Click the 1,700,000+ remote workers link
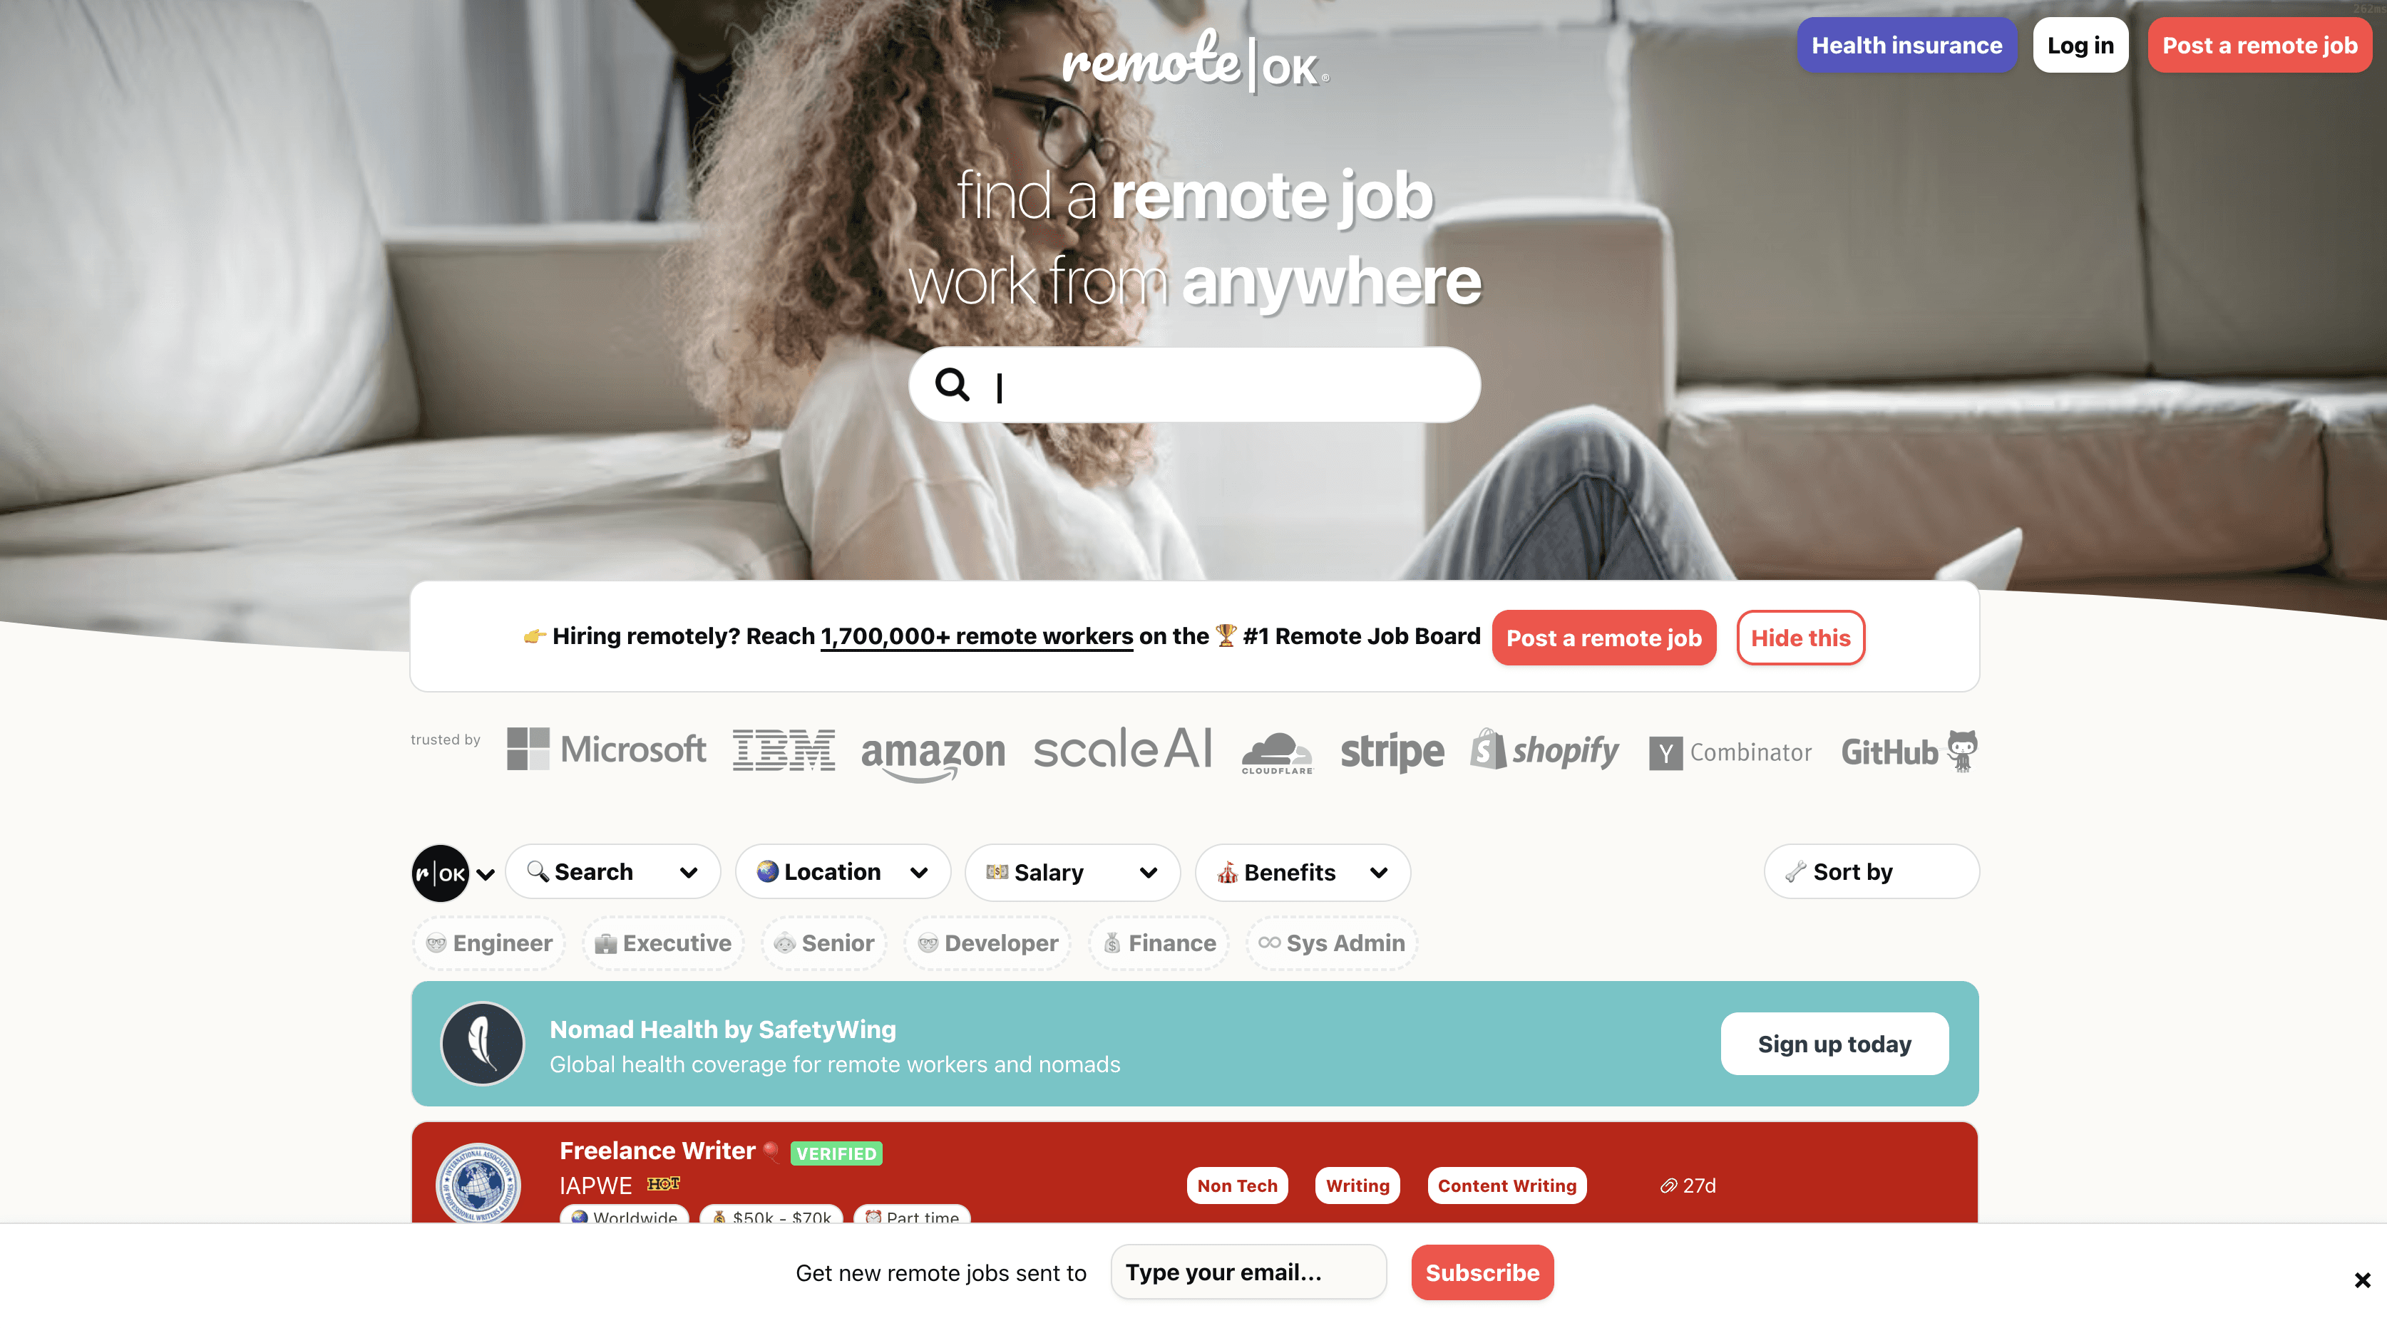The image size is (2387, 1328). (x=977, y=636)
